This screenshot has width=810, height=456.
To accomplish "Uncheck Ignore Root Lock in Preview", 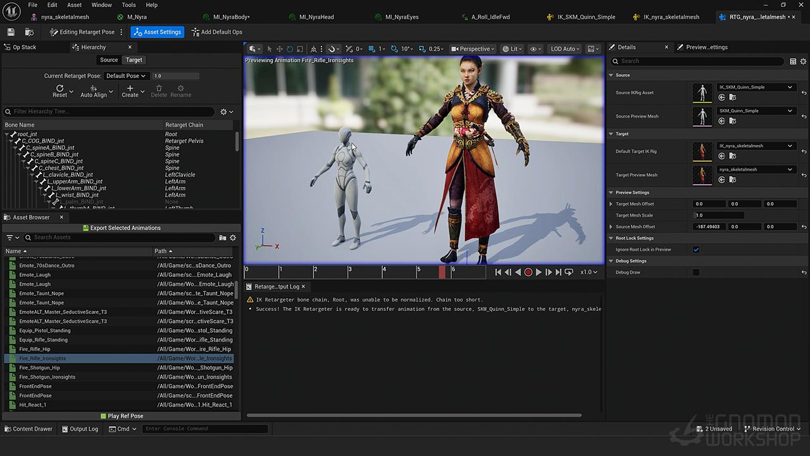I will pyautogui.click(x=696, y=250).
